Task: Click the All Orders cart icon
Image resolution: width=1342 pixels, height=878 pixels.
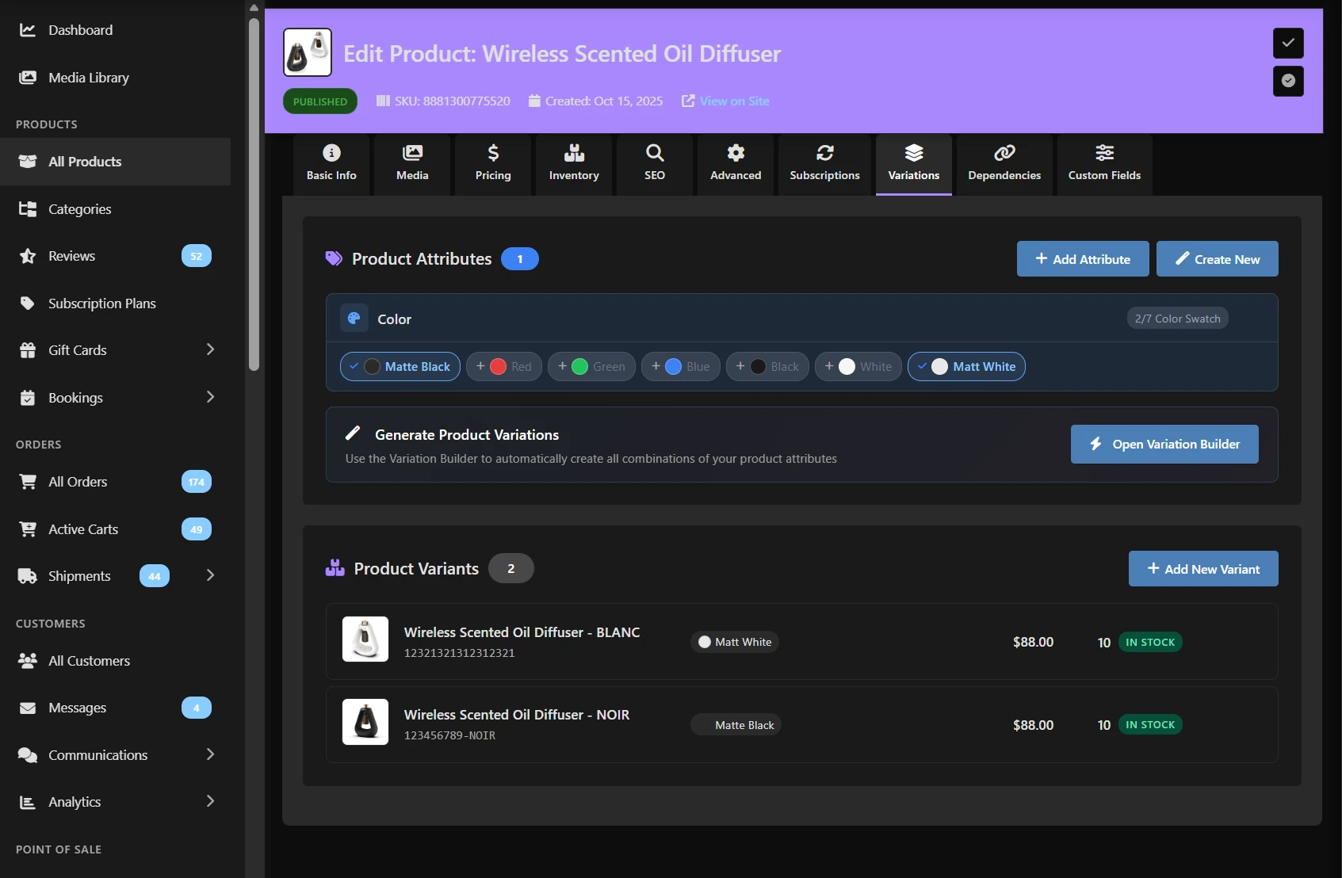Action: click(28, 482)
